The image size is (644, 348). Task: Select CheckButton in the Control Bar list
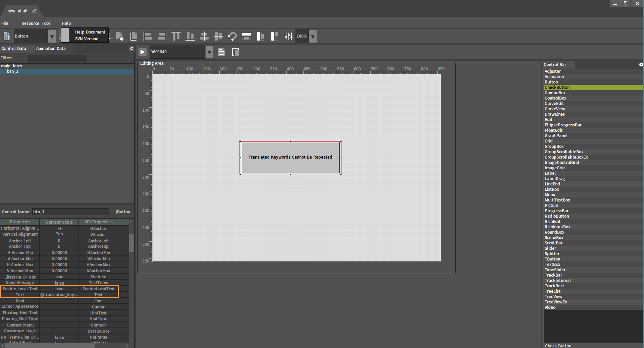click(x=557, y=88)
